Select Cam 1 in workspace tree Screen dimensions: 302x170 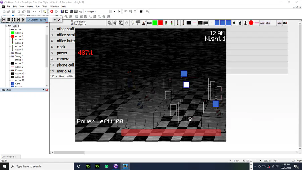(x=18, y=84)
